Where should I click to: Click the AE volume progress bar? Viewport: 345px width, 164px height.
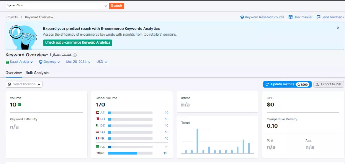(130, 113)
